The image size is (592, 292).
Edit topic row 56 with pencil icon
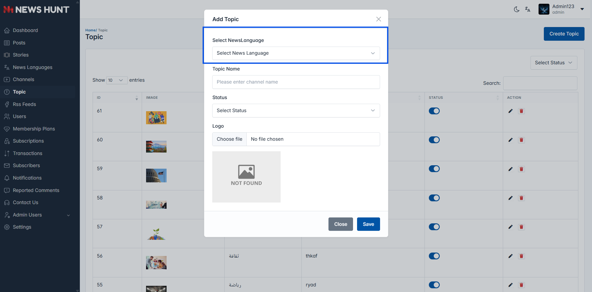tap(510, 256)
